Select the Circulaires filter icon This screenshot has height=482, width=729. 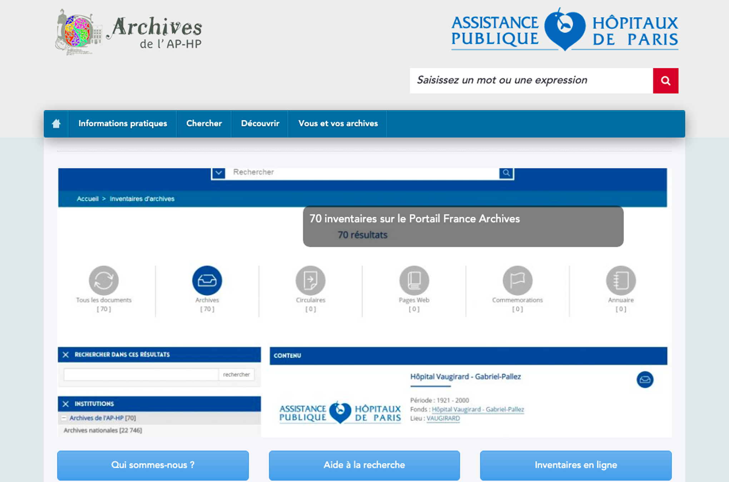click(x=311, y=280)
